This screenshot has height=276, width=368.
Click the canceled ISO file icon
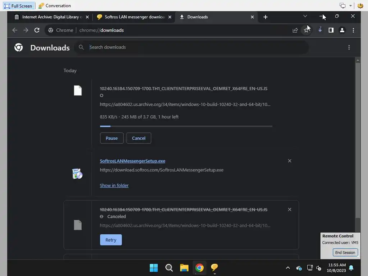[x=78, y=225]
